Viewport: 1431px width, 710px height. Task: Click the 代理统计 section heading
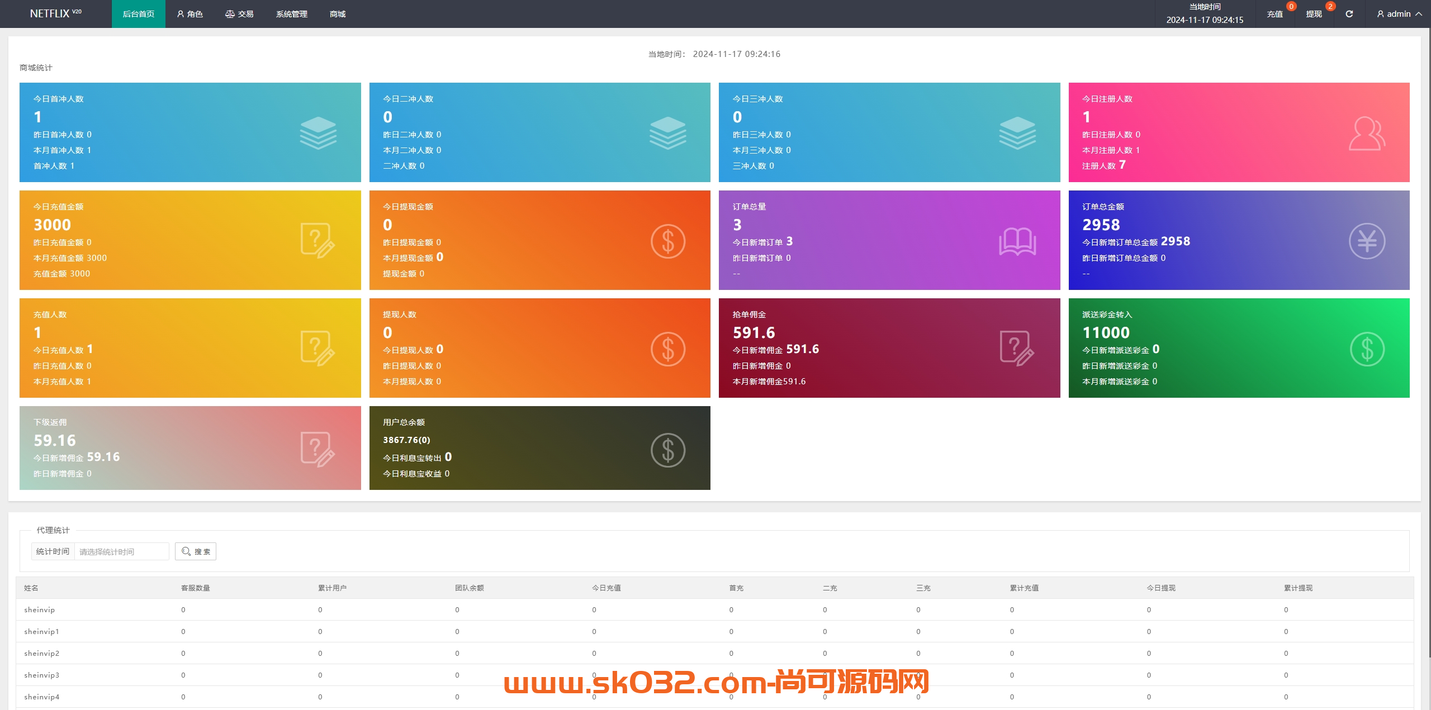click(53, 530)
